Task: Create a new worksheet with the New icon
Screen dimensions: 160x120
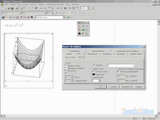Action: click(3, 8)
